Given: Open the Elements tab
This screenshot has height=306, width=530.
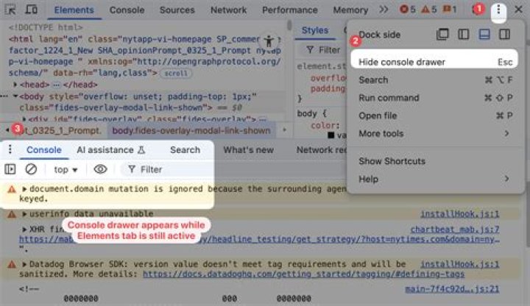Looking at the screenshot, I should click(x=74, y=10).
